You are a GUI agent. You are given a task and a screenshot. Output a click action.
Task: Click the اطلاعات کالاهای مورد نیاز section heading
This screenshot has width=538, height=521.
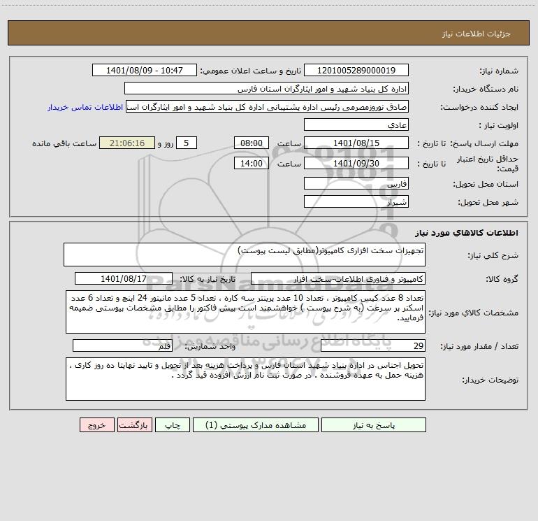[x=467, y=232]
